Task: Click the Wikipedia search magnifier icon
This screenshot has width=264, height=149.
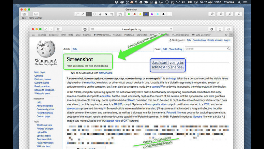Action: tap(228, 49)
